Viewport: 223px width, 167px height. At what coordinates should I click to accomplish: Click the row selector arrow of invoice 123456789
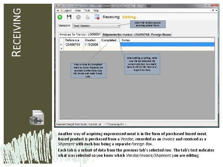[61, 45]
